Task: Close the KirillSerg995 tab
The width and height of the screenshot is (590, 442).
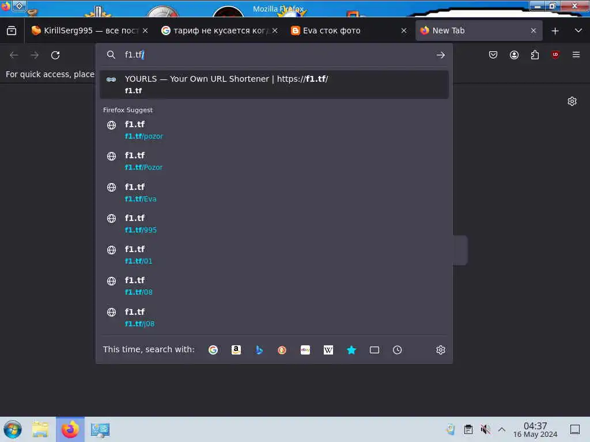Action: coord(145,31)
